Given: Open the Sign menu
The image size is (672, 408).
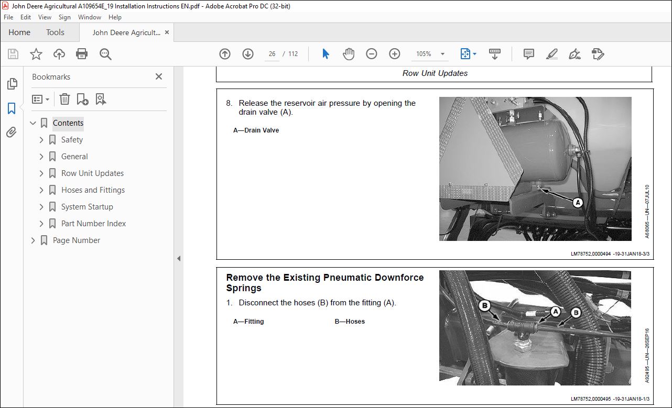Looking at the screenshot, I should (x=64, y=17).
